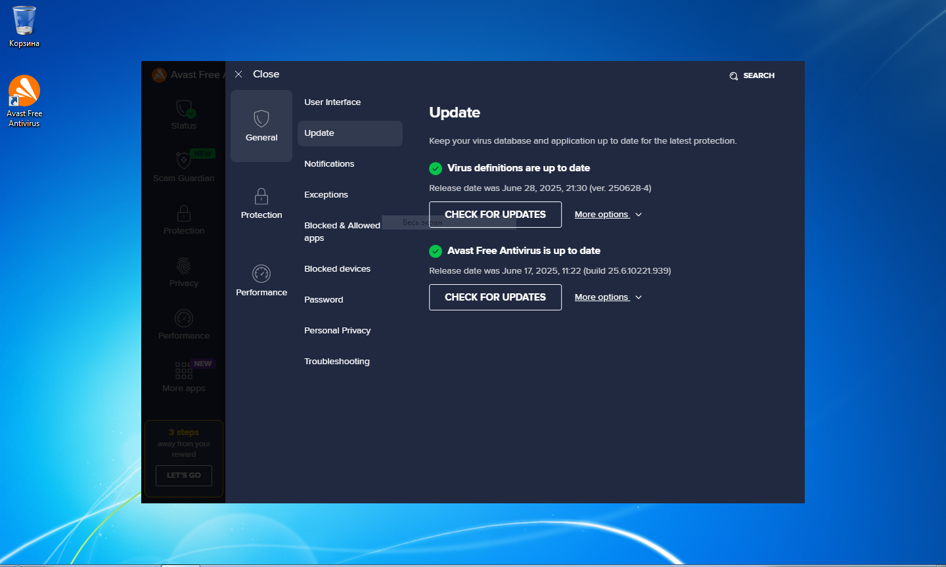Click the green check beside Virus definitions status
This screenshot has width=946, height=567.
pos(436,169)
